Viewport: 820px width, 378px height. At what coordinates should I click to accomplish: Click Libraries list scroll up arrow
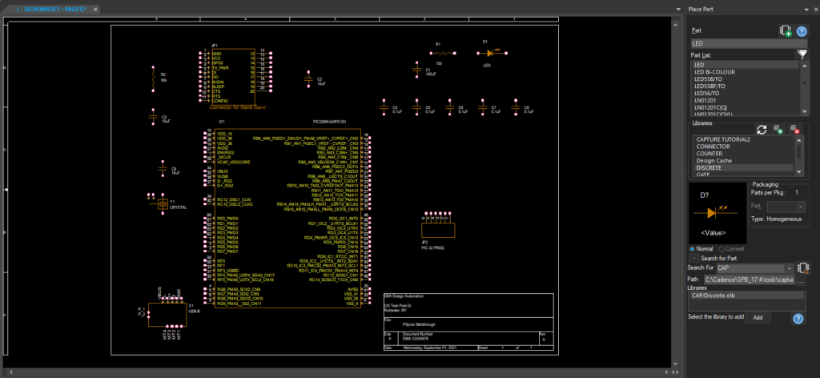click(798, 139)
